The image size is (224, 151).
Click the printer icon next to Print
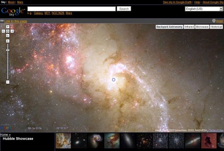(x=214, y=21)
